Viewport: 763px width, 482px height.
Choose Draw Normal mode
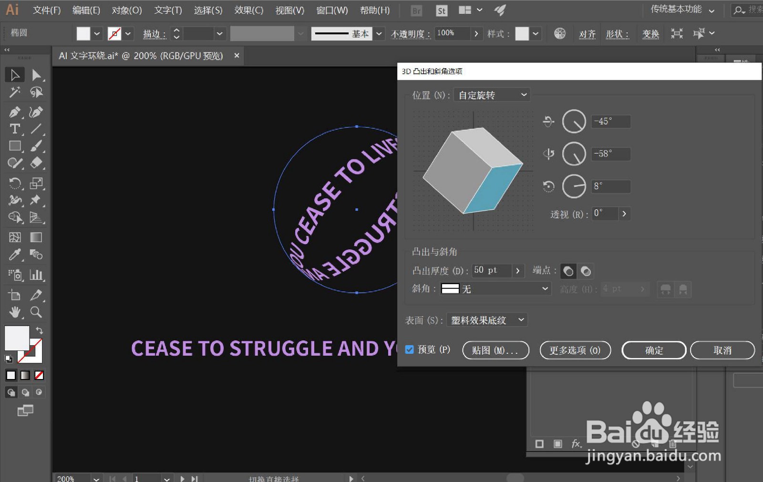coord(11,392)
